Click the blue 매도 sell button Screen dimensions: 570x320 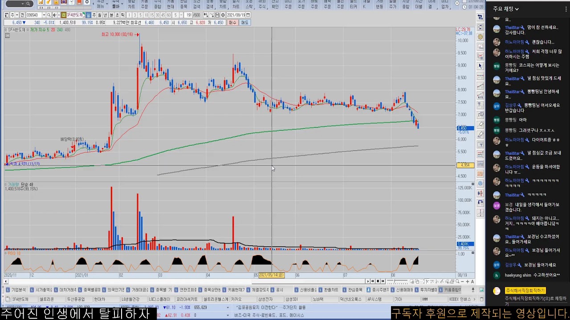[x=245, y=22]
